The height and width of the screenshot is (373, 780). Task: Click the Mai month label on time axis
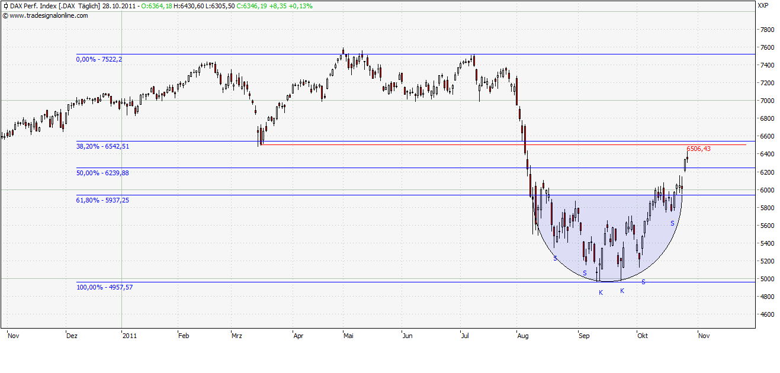coord(349,336)
